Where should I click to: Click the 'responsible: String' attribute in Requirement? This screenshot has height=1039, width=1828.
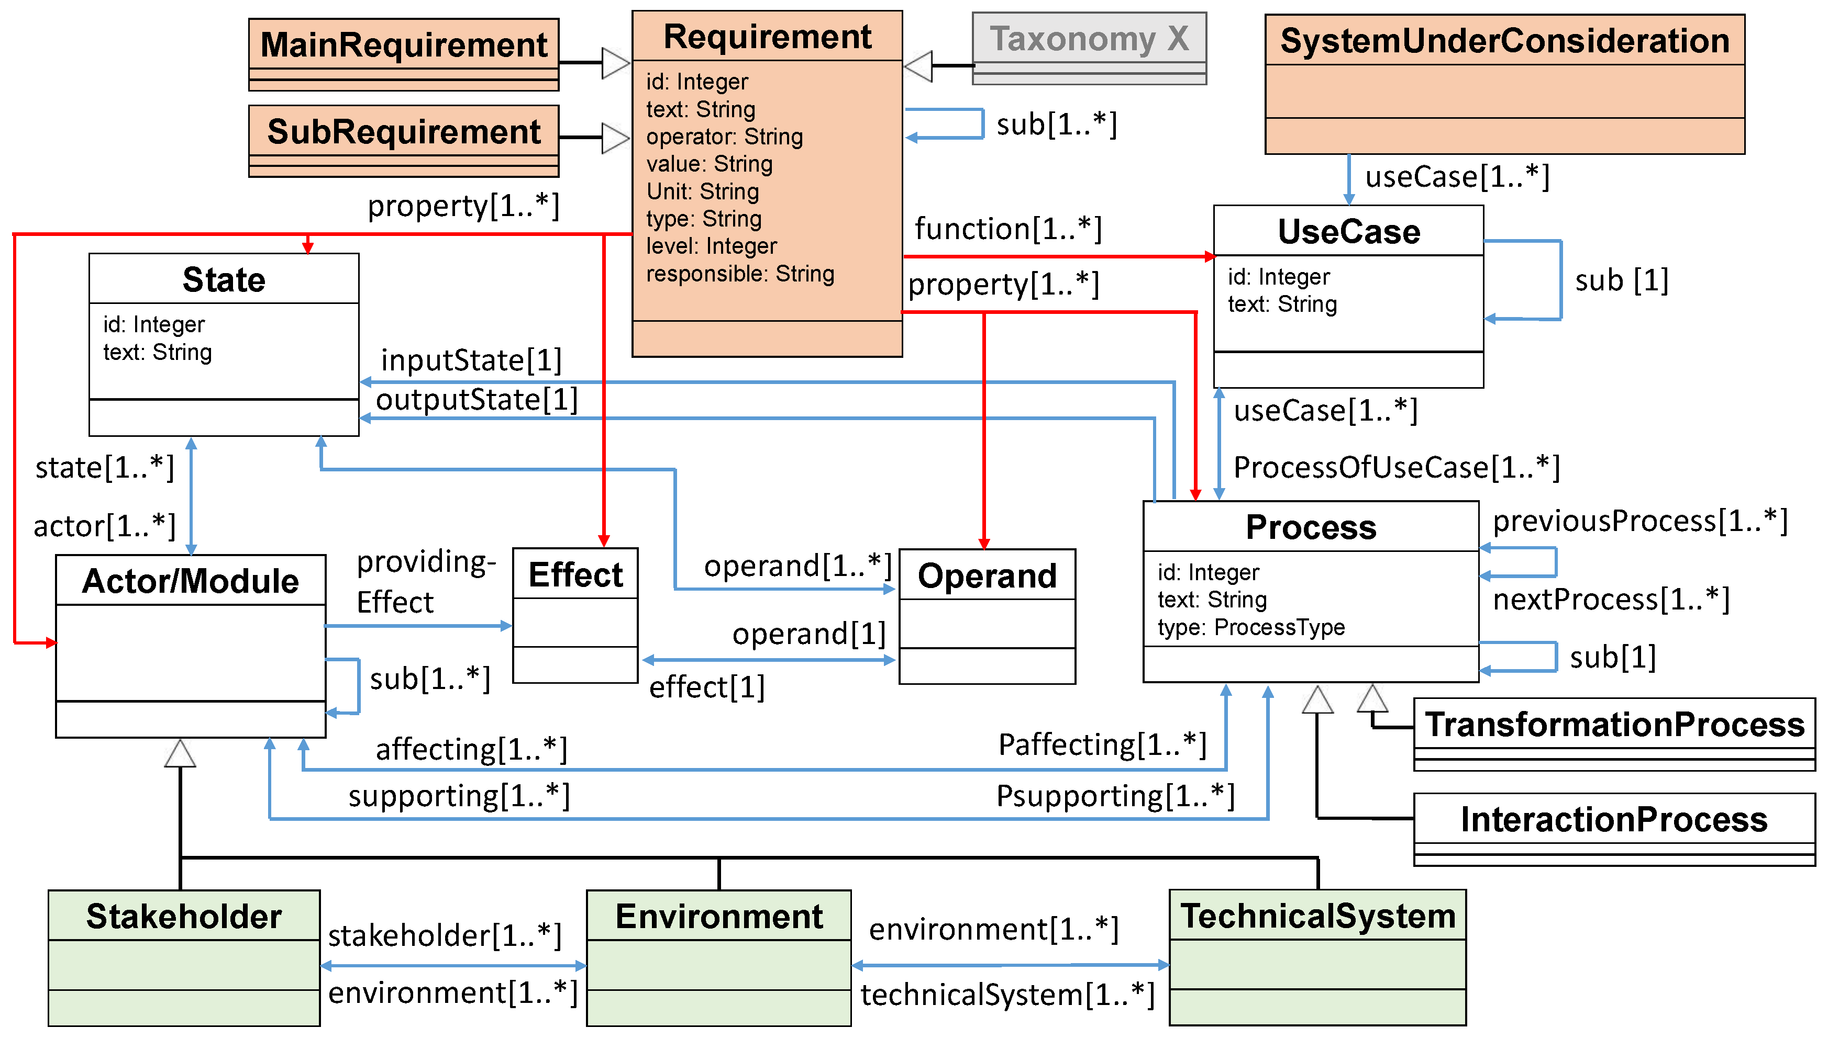pyautogui.click(x=740, y=273)
